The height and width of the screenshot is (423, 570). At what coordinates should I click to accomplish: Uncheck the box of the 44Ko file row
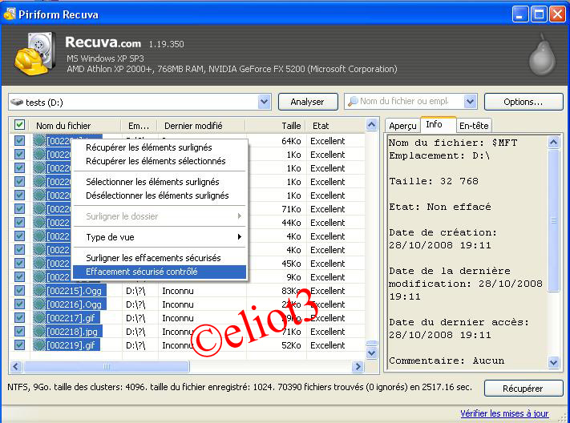pyautogui.click(x=19, y=223)
